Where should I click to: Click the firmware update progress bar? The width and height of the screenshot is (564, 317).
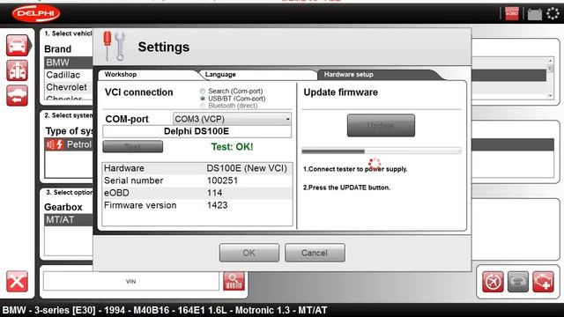(x=382, y=151)
